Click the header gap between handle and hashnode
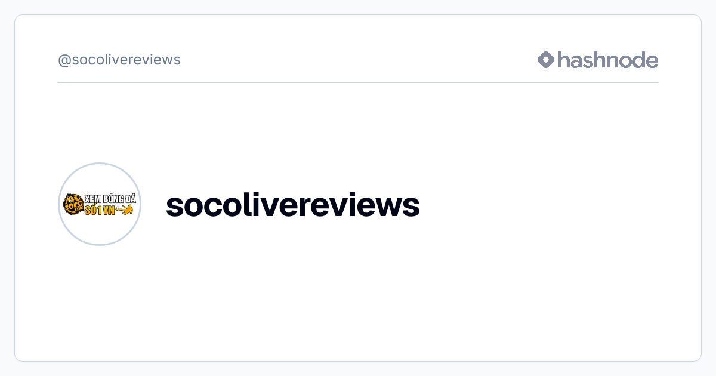This screenshot has height=376, width=716. [x=358, y=60]
